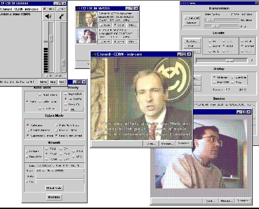Open the Julian Bunn video thumbnail
This screenshot has width=259, height=209.
(87, 36)
